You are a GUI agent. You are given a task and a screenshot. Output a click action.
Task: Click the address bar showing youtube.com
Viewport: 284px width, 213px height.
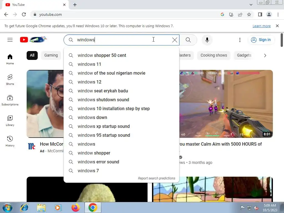(125, 14)
